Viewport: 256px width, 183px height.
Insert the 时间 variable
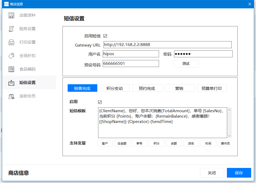pos(209,143)
